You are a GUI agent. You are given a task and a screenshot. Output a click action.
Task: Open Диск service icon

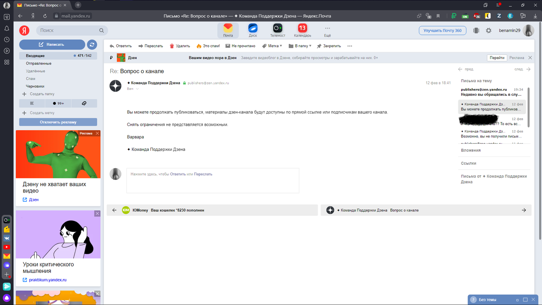(253, 30)
